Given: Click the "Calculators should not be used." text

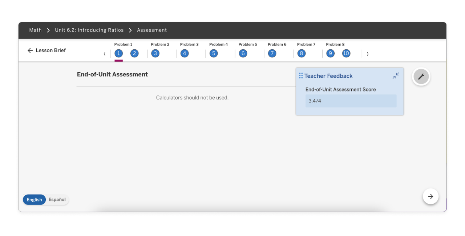Looking at the screenshot, I should pyautogui.click(x=192, y=98).
